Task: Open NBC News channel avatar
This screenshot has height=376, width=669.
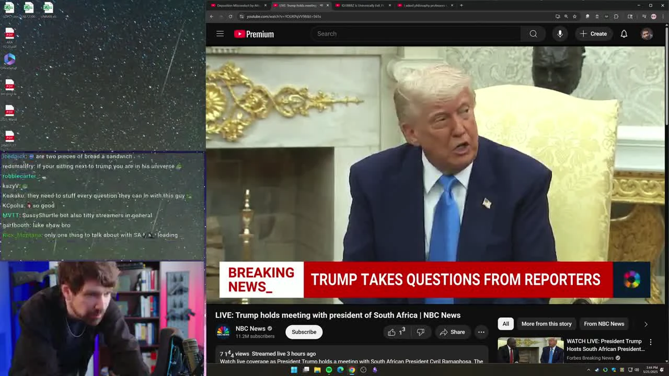Action: [223, 332]
